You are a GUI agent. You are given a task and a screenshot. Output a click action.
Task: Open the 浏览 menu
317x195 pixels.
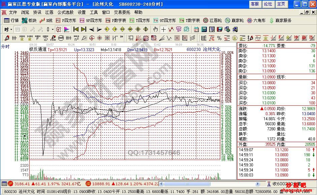(25, 12)
